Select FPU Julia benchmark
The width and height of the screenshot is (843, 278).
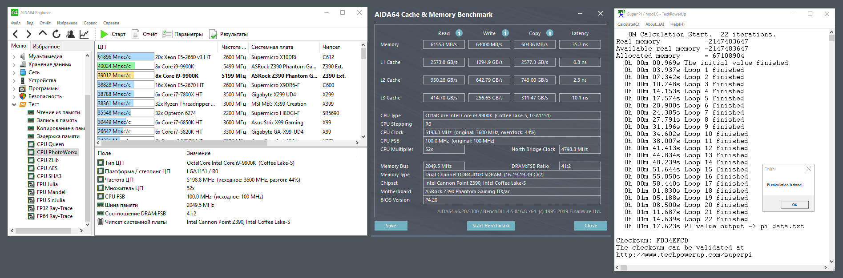pyautogui.click(x=47, y=184)
